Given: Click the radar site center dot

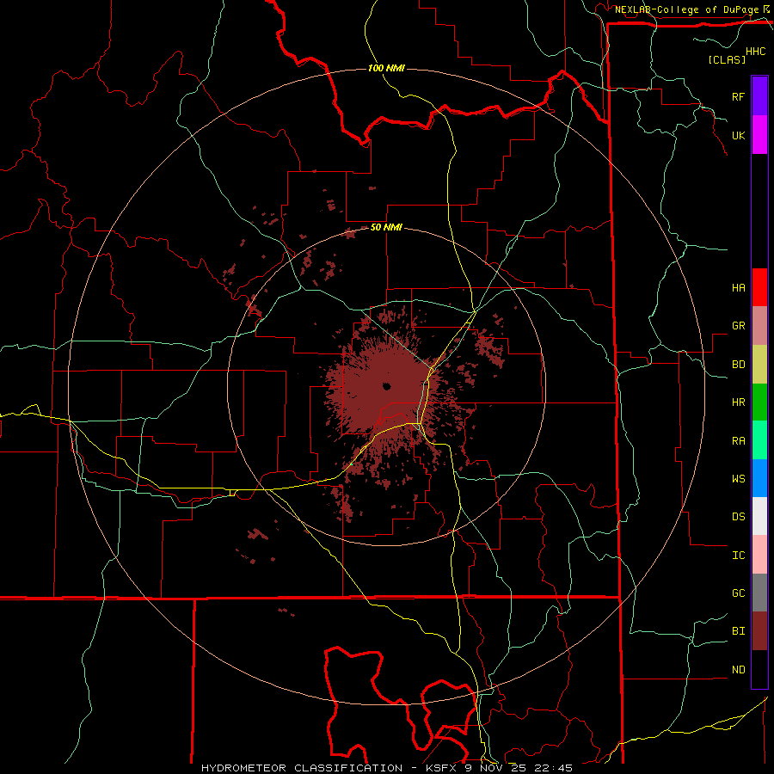Looking at the screenshot, I should pyautogui.click(x=386, y=386).
